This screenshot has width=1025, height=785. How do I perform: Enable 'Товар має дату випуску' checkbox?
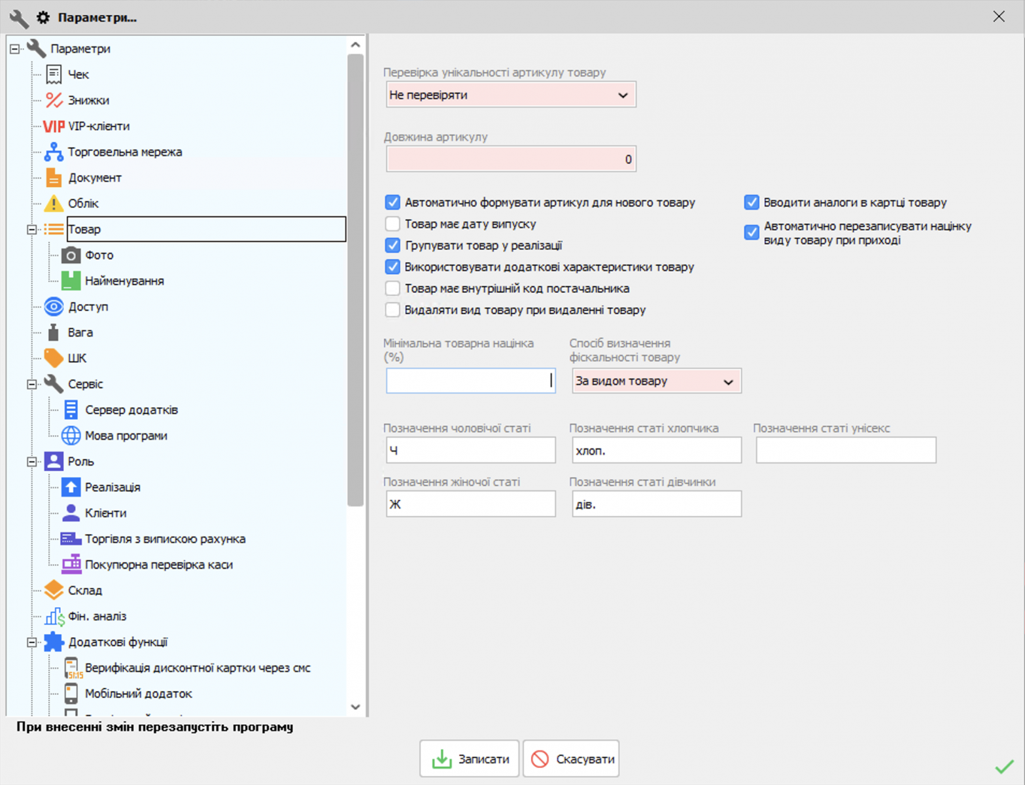392,224
